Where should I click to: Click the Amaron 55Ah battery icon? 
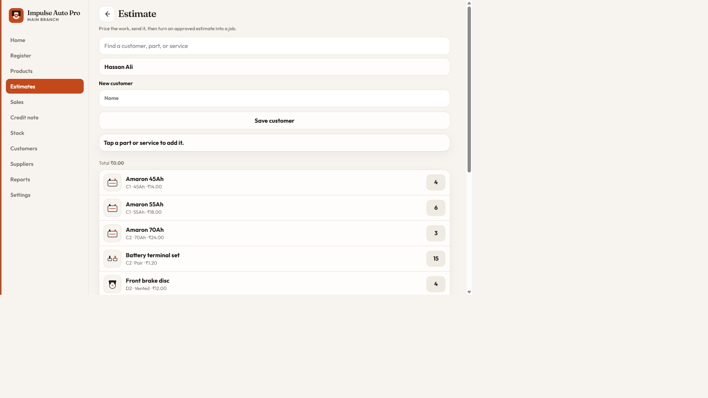tap(112, 208)
